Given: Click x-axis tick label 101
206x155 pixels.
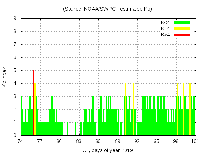Looking at the screenshot, I should pyautogui.click(x=195, y=141).
